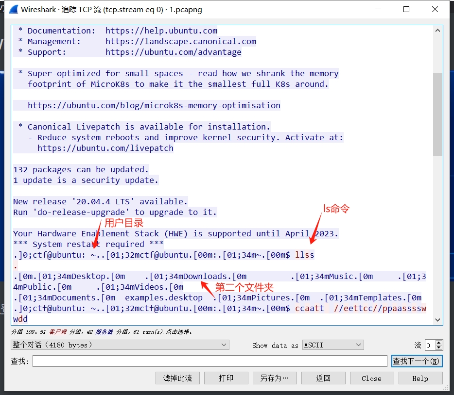Click the 'do-release-upgrade' line
The width and height of the screenshot is (454, 395).
(115, 213)
